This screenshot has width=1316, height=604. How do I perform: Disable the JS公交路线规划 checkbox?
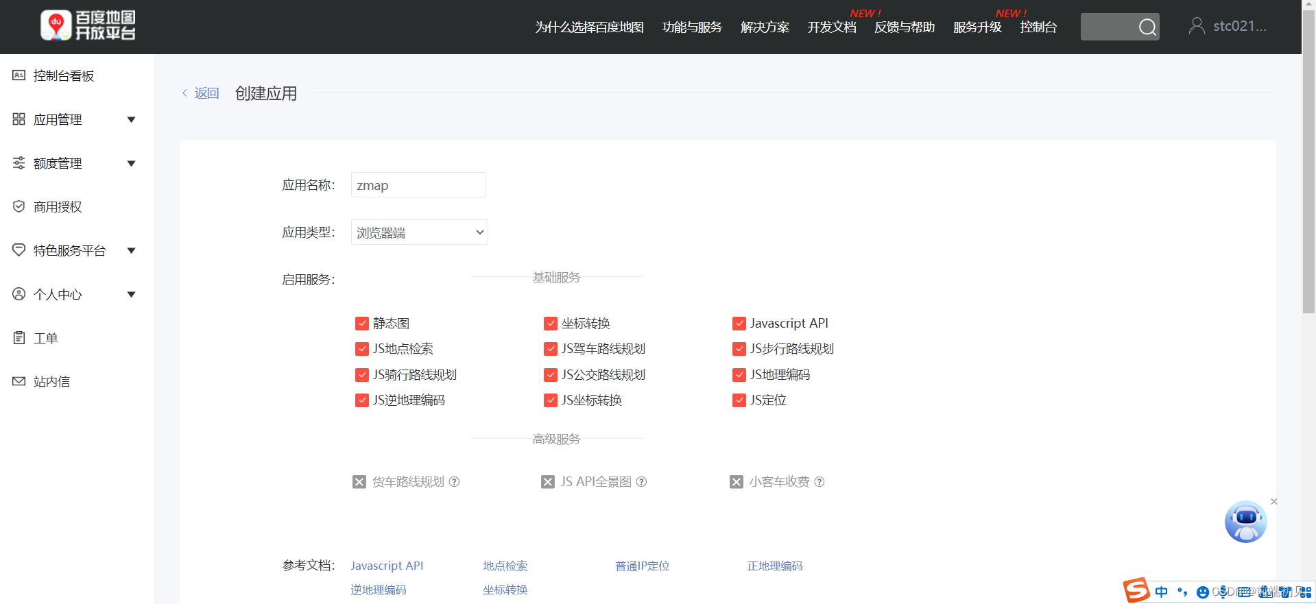click(x=551, y=375)
